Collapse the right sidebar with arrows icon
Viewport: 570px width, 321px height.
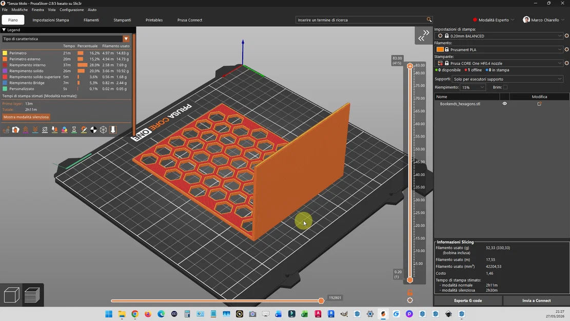tap(423, 35)
